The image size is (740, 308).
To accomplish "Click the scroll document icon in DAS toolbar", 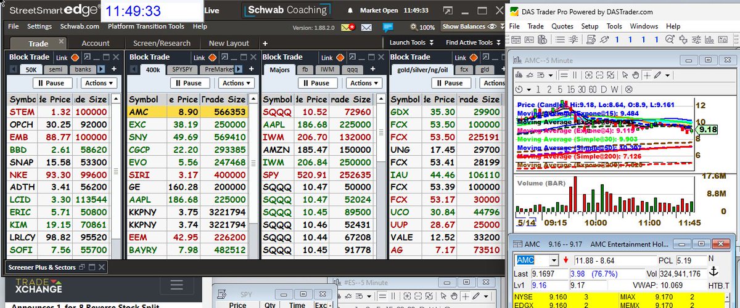I will click(x=591, y=39).
